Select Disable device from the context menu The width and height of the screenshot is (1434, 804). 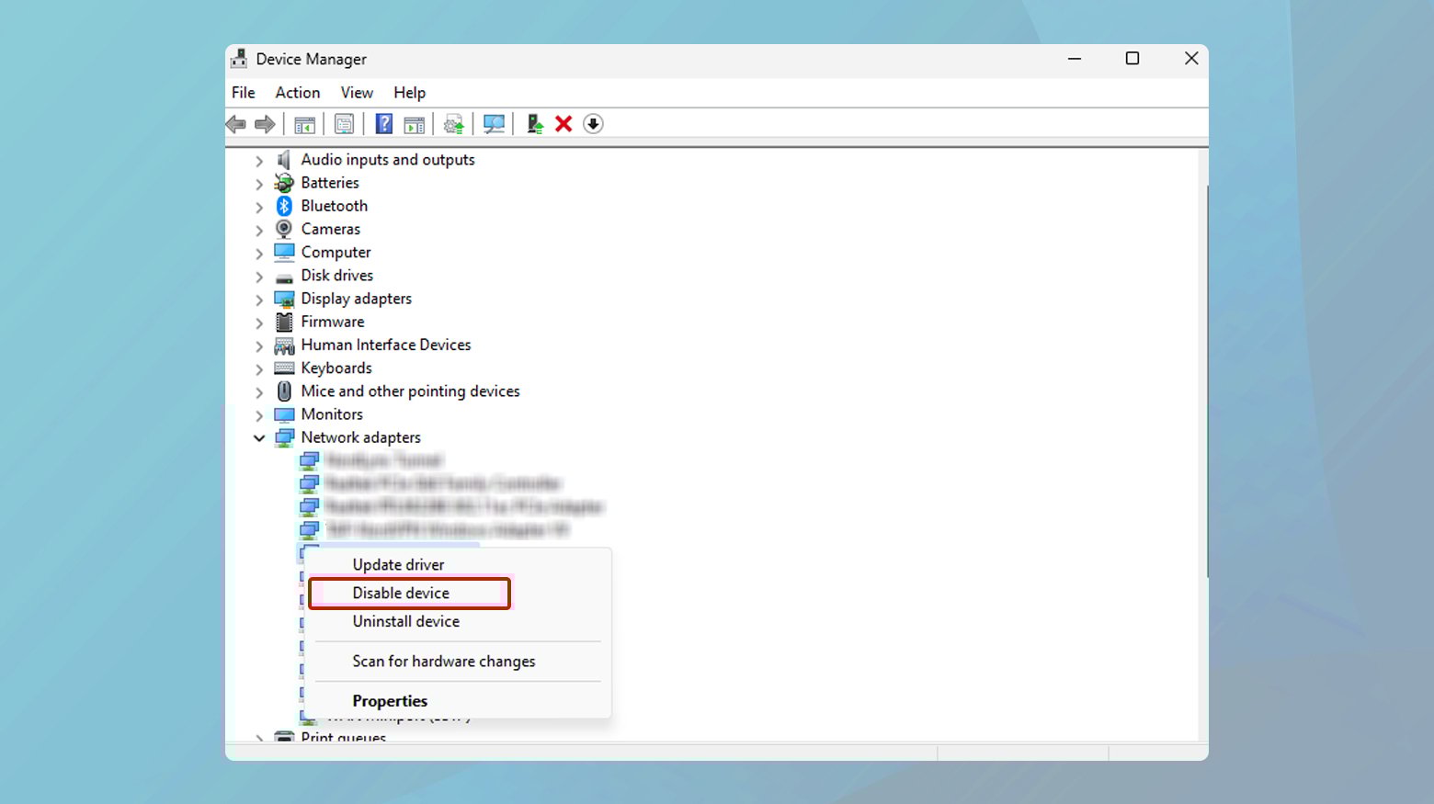click(401, 593)
